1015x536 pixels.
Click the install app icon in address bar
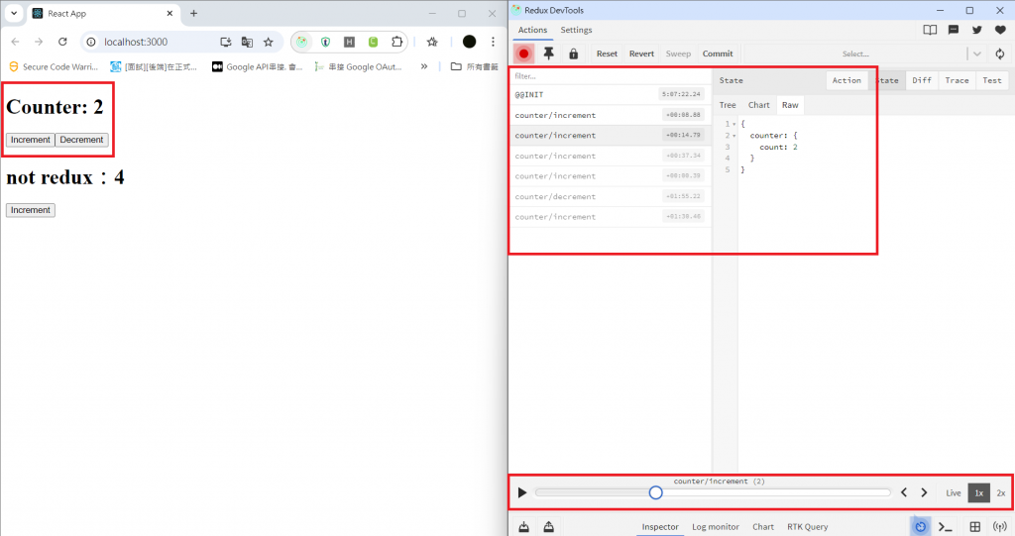[226, 42]
